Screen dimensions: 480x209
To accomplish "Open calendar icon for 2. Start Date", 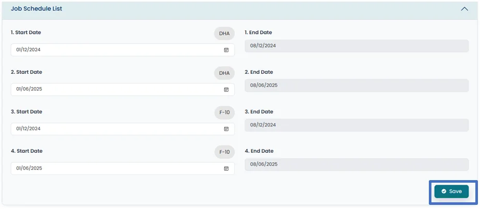I will tap(226, 89).
